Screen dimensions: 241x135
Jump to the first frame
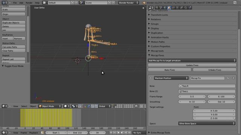111,132
